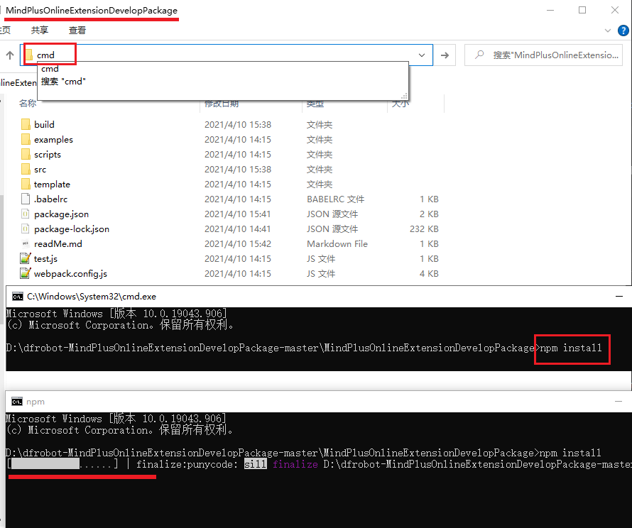Expand the ribbon chevron near help

pyautogui.click(x=608, y=31)
